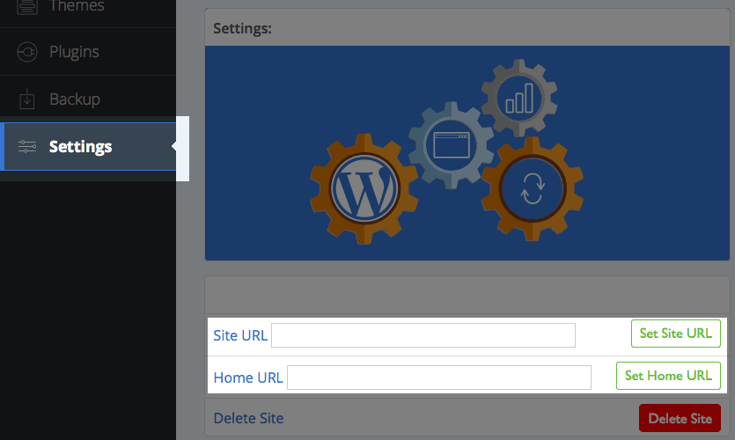Click the Settings sliders icon
The width and height of the screenshot is (735, 440).
[x=27, y=147]
